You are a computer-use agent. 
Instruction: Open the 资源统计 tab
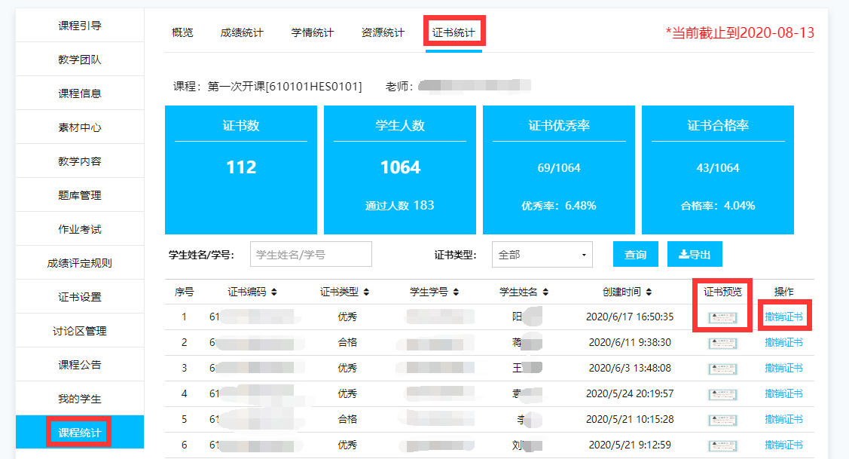point(383,32)
